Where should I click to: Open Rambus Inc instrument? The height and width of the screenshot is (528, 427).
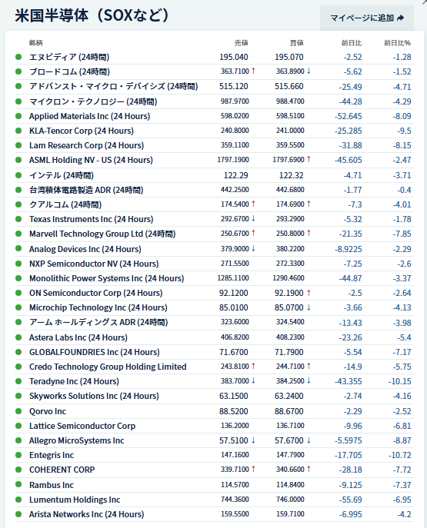click(52, 485)
